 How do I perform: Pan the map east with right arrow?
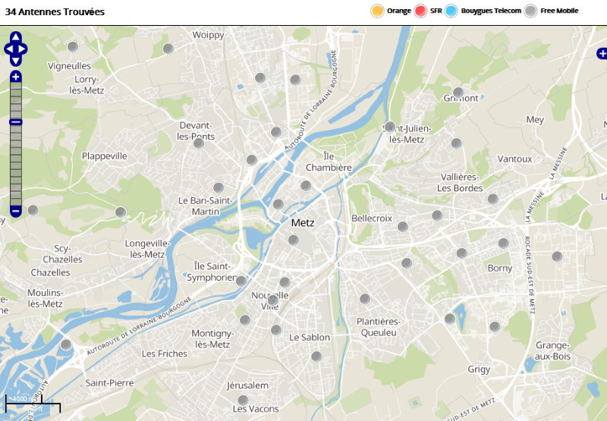[24, 49]
